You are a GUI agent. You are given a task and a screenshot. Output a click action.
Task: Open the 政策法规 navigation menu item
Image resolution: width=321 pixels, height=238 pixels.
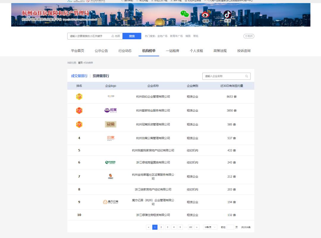click(x=220, y=51)
